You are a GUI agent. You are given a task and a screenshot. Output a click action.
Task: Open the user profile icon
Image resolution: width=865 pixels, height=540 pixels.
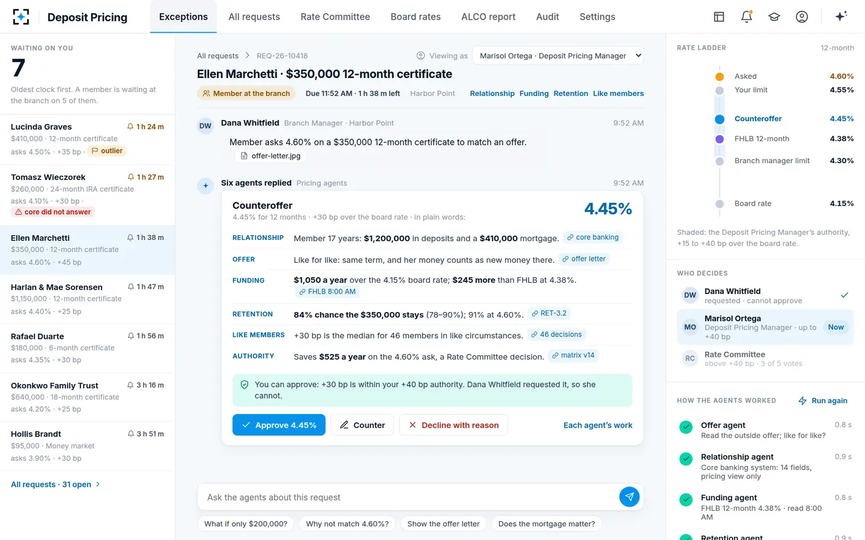pos(802,17)
